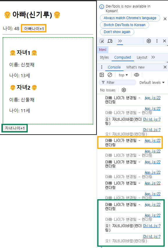Click the 아빠나이+1 button
This screenshot has height=248, width=168.
[34, 28]
